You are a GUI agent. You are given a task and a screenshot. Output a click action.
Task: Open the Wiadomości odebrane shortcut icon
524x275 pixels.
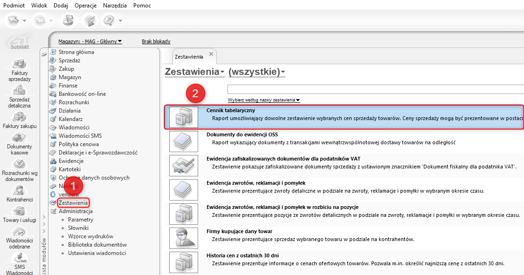(20, 231)
